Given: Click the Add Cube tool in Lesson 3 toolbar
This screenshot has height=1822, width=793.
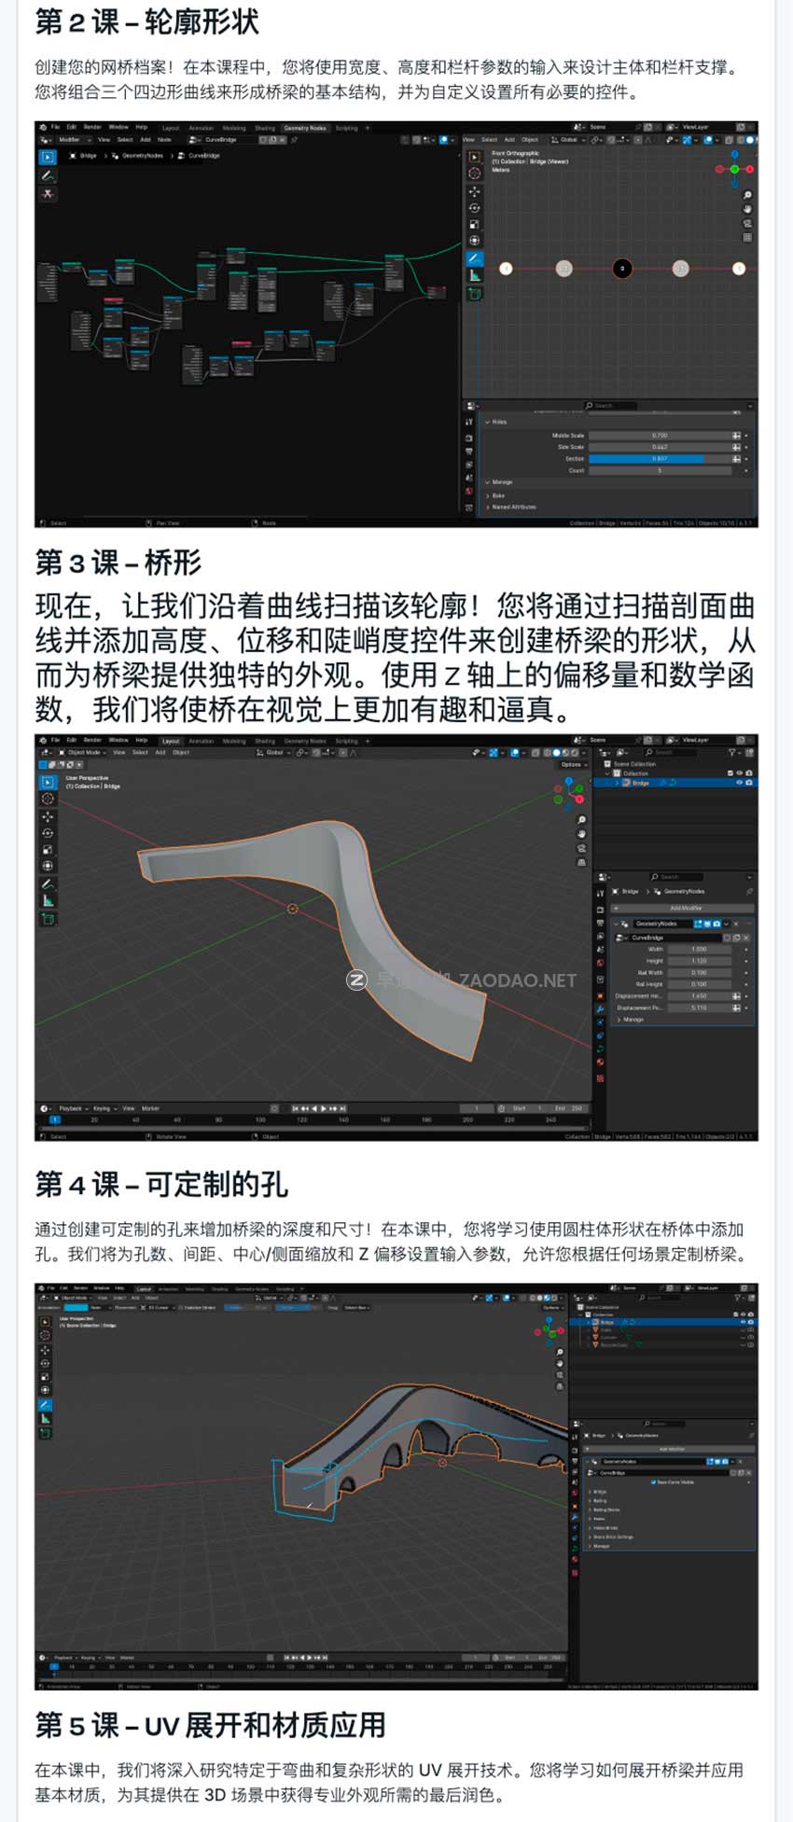Looking at the screenshot, I should (48, 919).
